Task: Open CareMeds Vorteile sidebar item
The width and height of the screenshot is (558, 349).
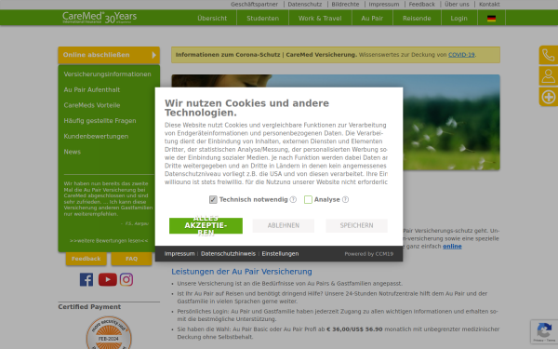Action: coord(92,105)
